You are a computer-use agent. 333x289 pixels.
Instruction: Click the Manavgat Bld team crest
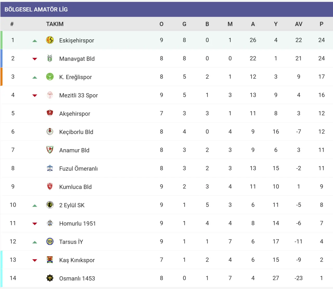pos(50,58)
